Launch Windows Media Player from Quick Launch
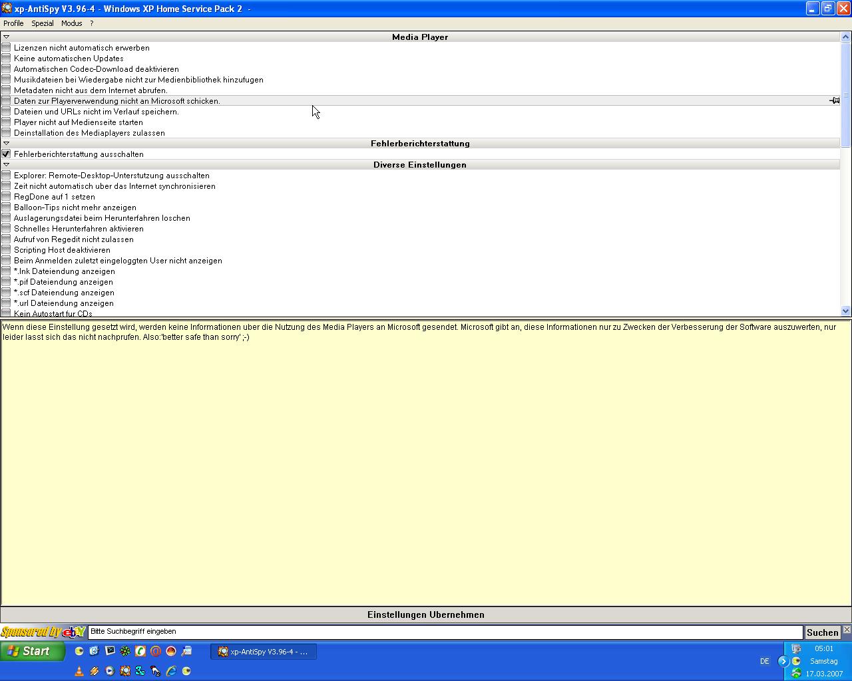 [110, 671]
